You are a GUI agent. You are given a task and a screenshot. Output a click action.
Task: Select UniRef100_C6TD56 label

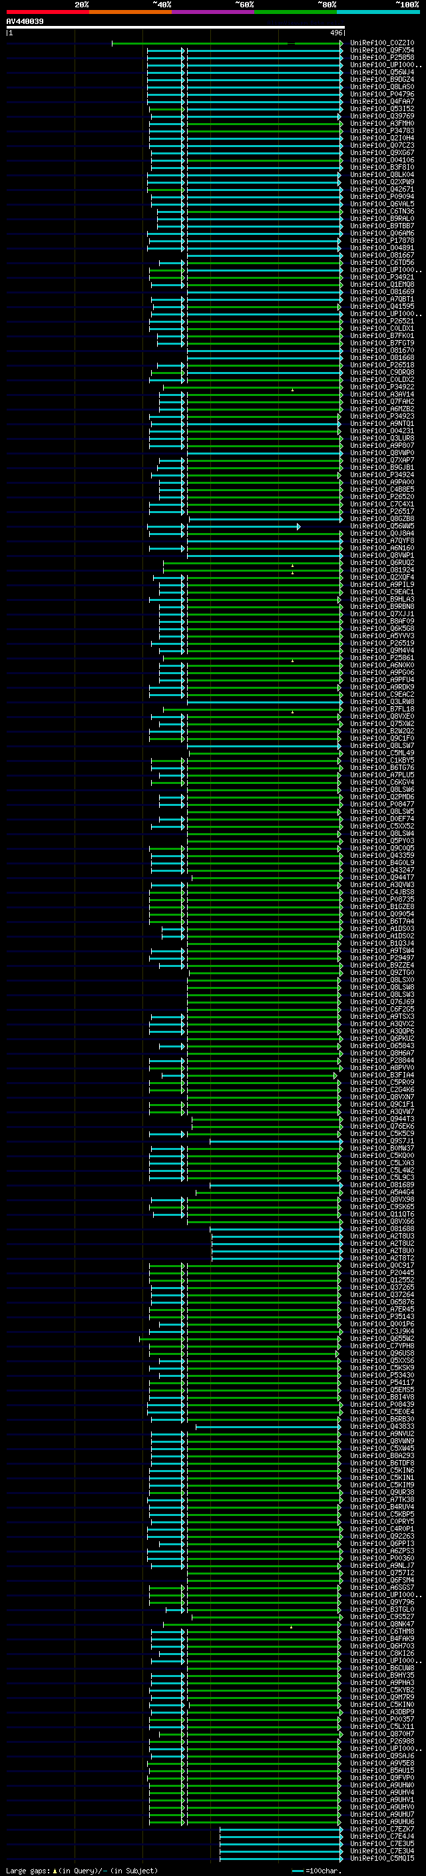pyautogui.click(x=382, y=262)
